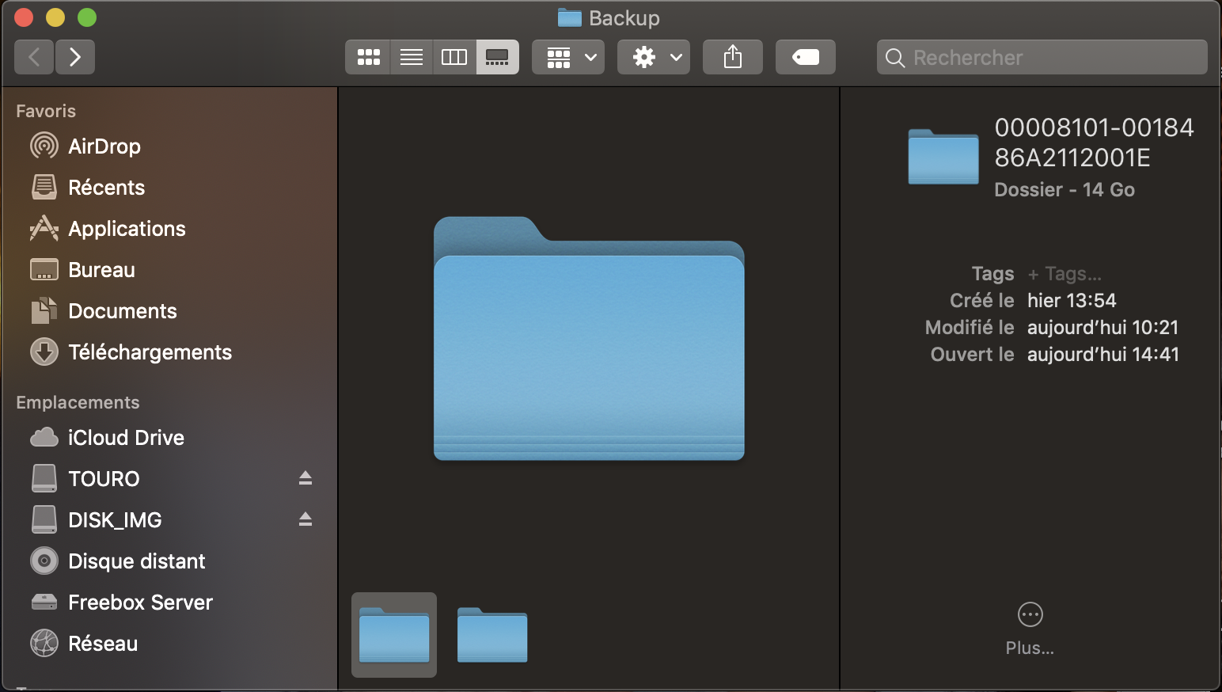
Task: Select the second folder thumbnail
Action: 492,635
